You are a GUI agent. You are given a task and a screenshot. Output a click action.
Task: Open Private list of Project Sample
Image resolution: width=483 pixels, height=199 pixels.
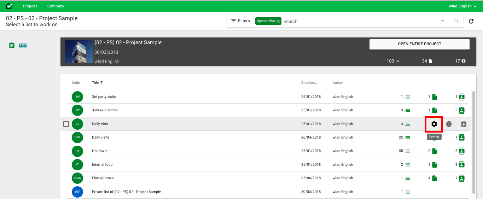tap(126, 192)
